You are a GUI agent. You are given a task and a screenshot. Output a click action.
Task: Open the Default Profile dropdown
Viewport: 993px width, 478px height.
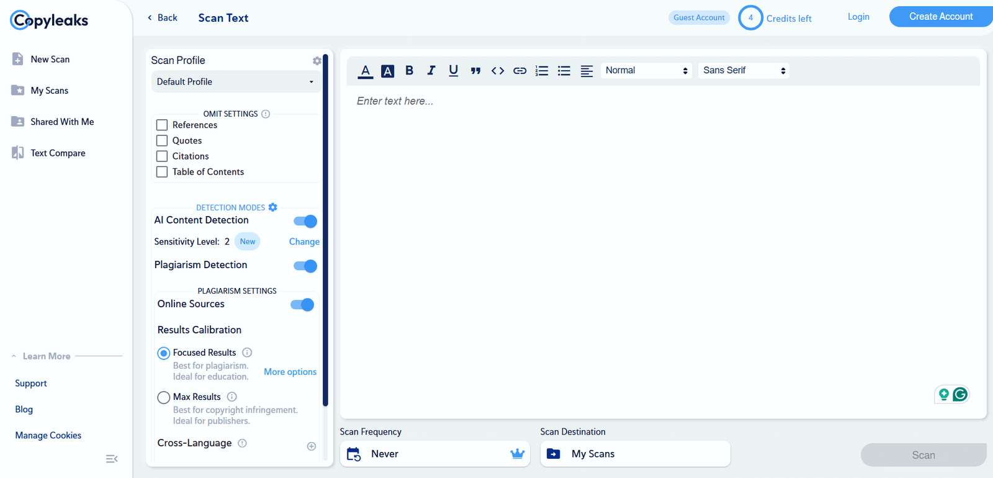[x=235, y=82]
